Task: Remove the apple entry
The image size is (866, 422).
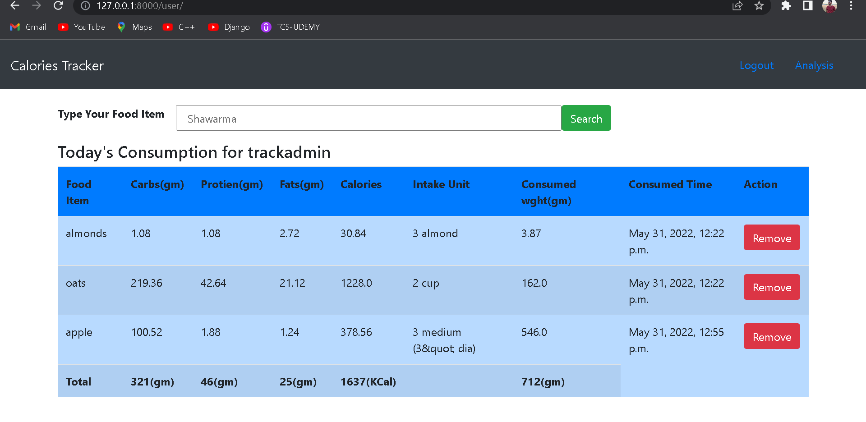Action: [771, 336]
